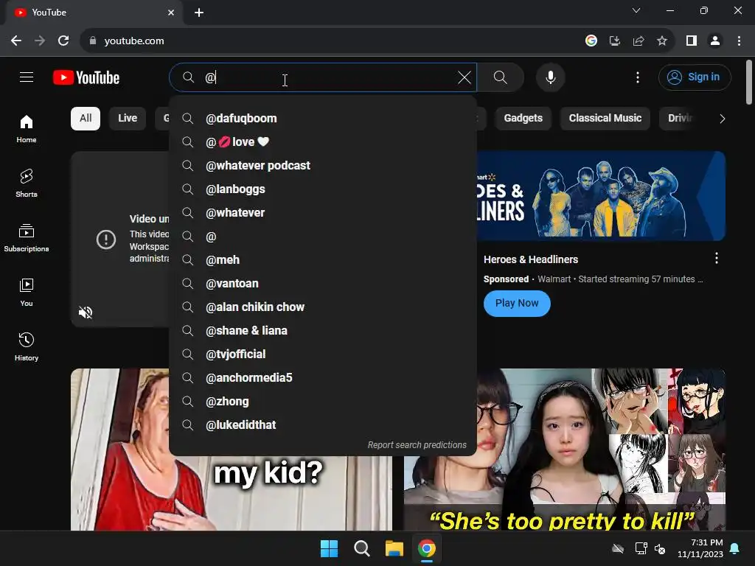Install app via address bar icon
755x566 pixels.
pos(614,41)
